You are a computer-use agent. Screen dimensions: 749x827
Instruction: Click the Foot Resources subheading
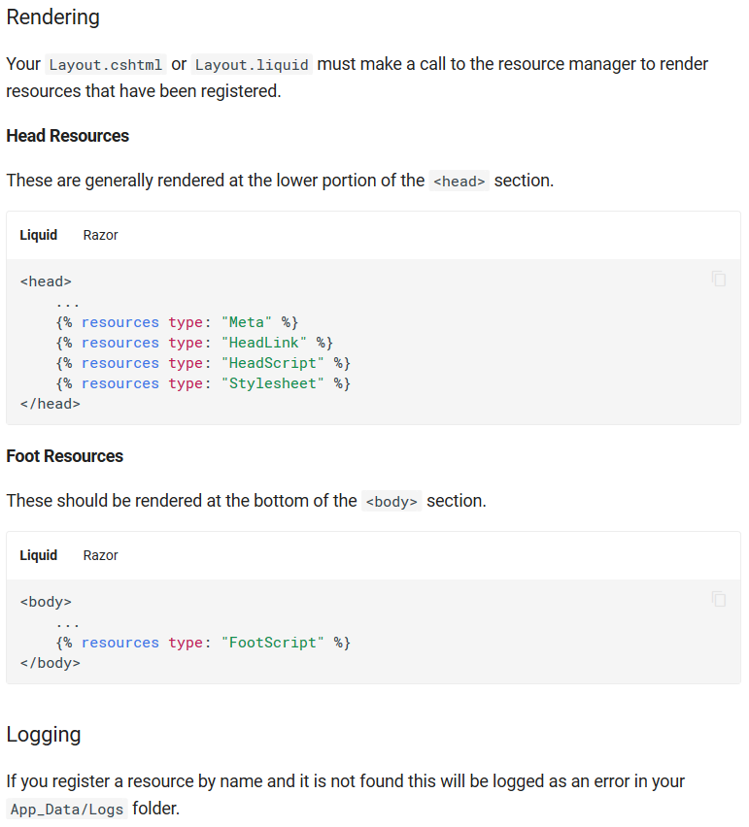(x=64, y=456)
